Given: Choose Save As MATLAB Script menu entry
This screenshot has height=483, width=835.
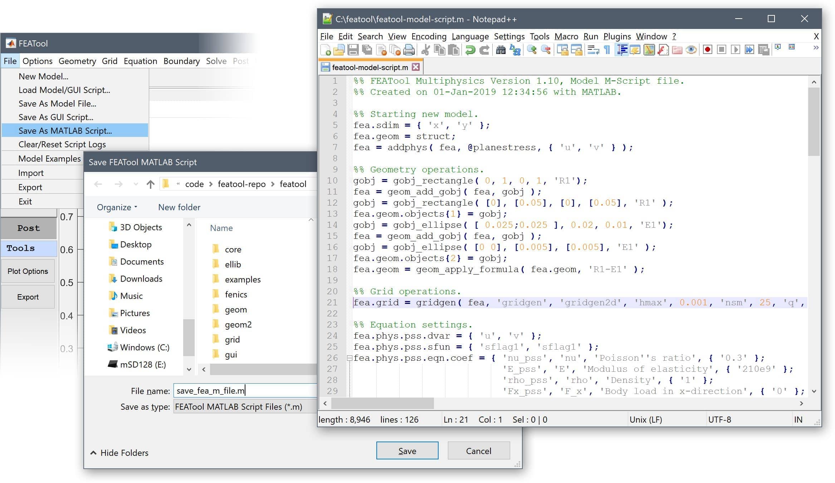Looking at the screenshot, I should [x=75, y=130].
